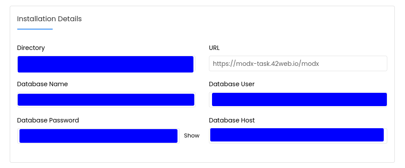
Task: Click the URL label text
Action: 214,48
